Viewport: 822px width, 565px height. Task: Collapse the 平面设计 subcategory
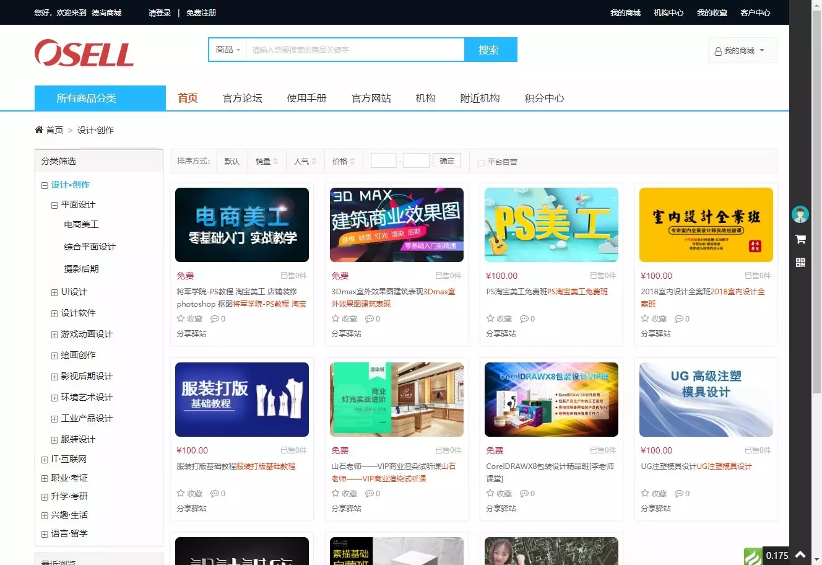pos(54,205)
